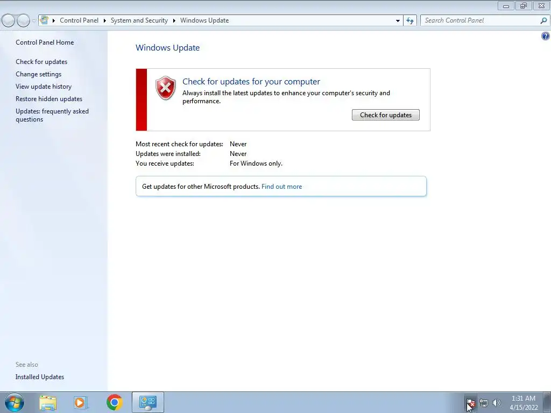Launch Windows Media Player from taskbar
Image resolution: width=551 pixels, height=413 pixels.
(80, 402)
